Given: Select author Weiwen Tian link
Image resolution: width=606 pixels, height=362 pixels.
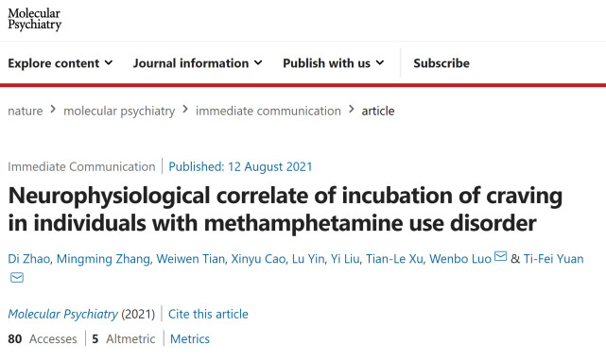Looking at the screenshot, I should pos(191,258).
